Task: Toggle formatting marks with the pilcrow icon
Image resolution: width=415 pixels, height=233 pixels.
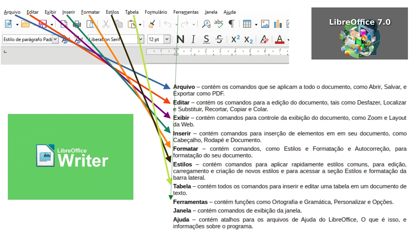Action: [232, 24]
